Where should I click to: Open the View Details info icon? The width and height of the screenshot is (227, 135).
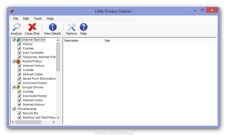[52, 27]
